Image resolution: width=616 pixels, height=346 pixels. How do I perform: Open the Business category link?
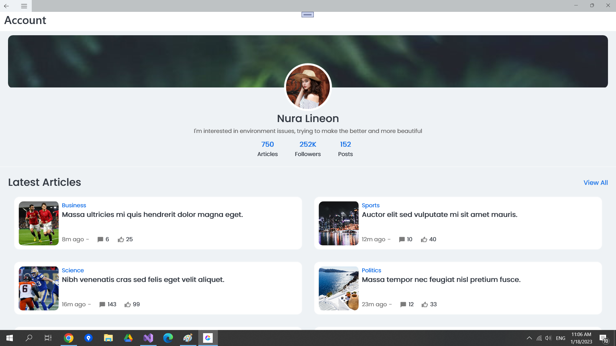pos(74,205)
